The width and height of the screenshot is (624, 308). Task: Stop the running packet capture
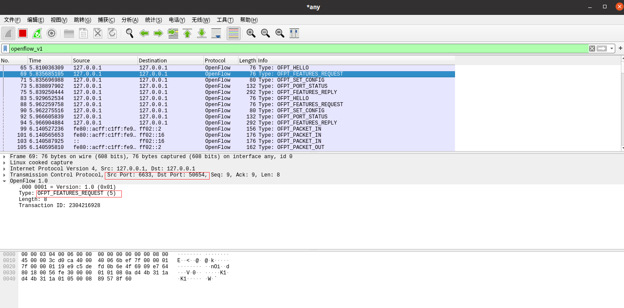[23, 33]
